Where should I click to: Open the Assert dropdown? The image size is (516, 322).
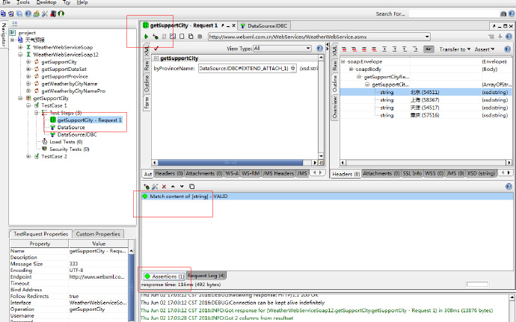pyautogui.click(x=485, y=49)
